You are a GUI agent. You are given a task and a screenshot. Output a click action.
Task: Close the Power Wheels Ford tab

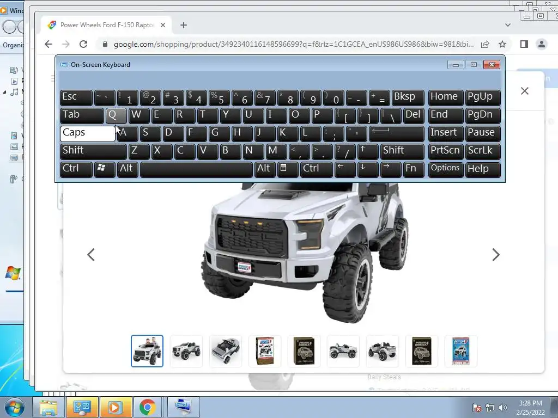[x=162, y=25]
